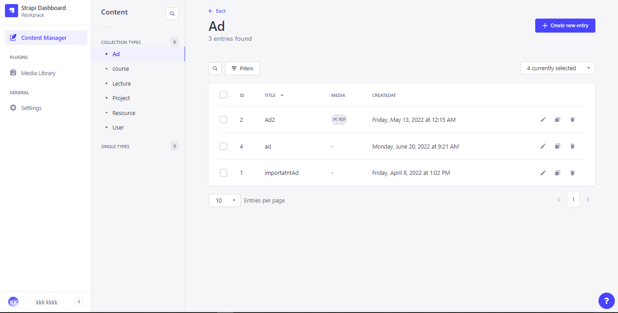618x313 pixels.
Task: Delete the importatntAd entry via trash icon
Action: tap(572, 173)
